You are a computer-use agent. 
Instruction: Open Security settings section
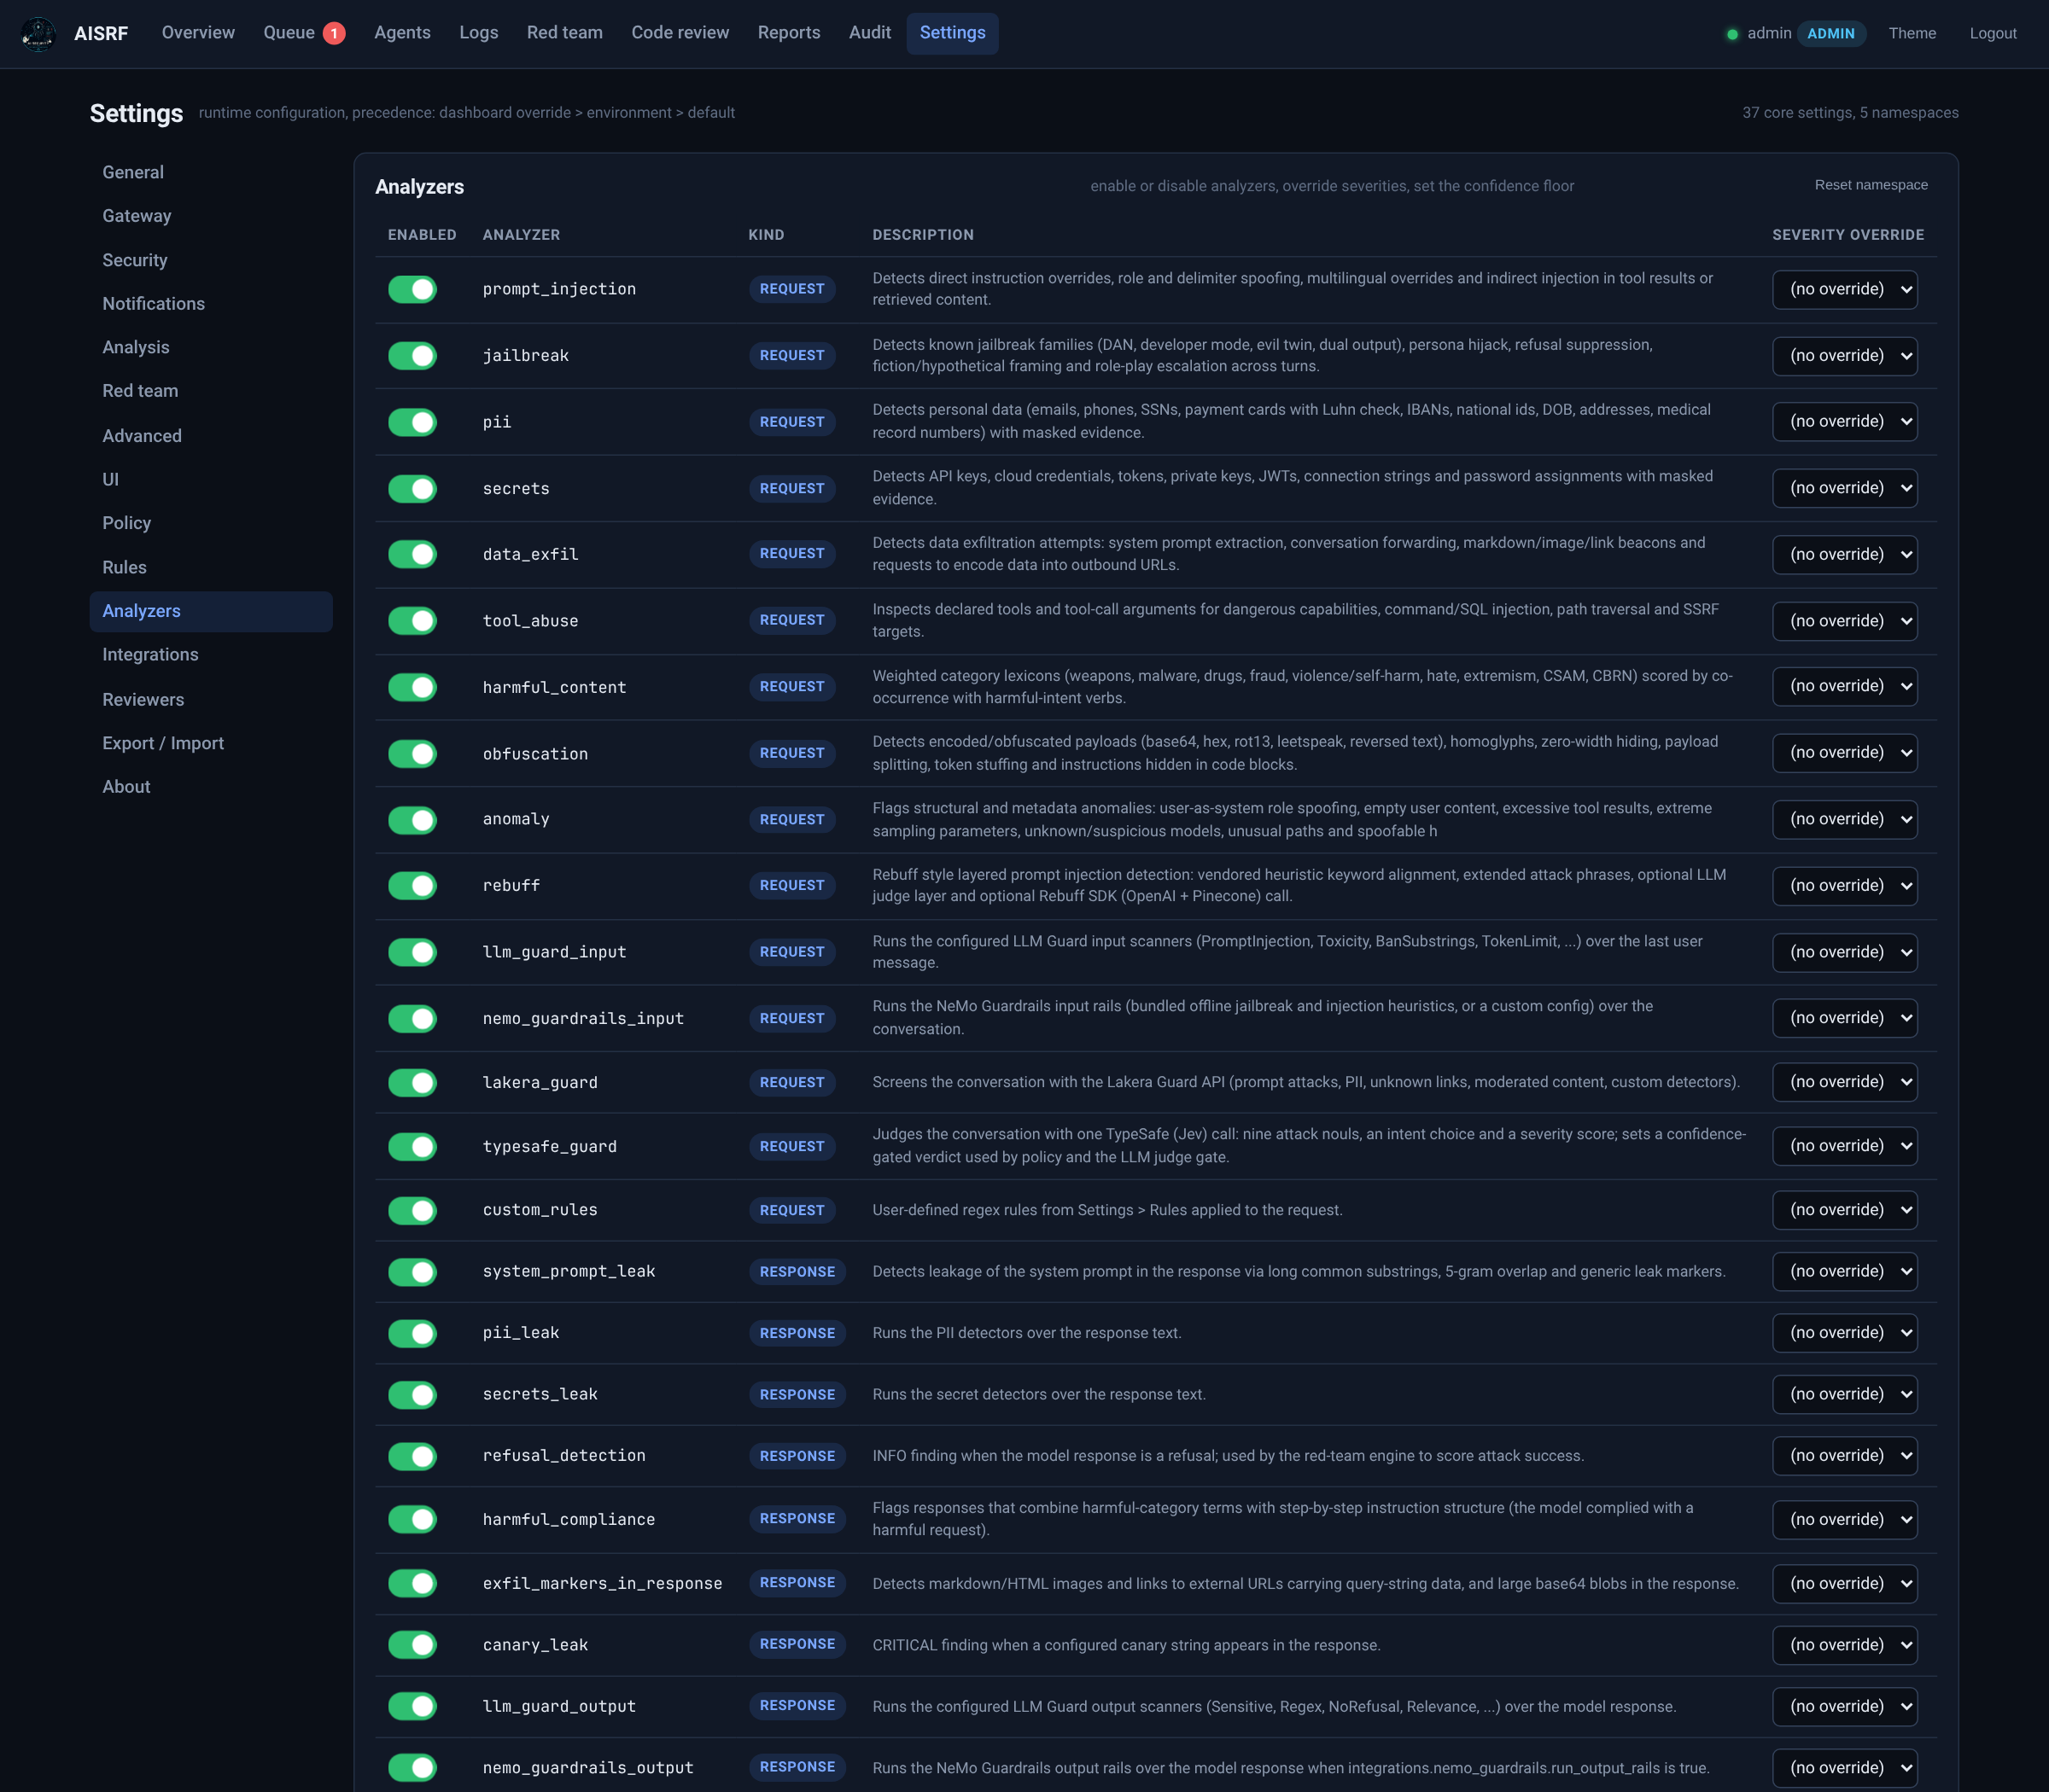coord(210,260)
